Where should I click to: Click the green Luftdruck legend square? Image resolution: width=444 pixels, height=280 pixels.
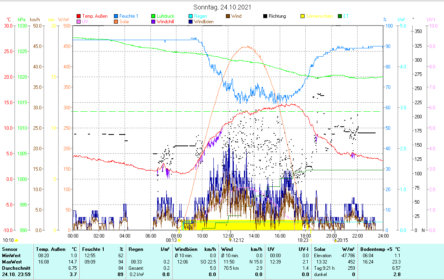click(x=153, y=17)
